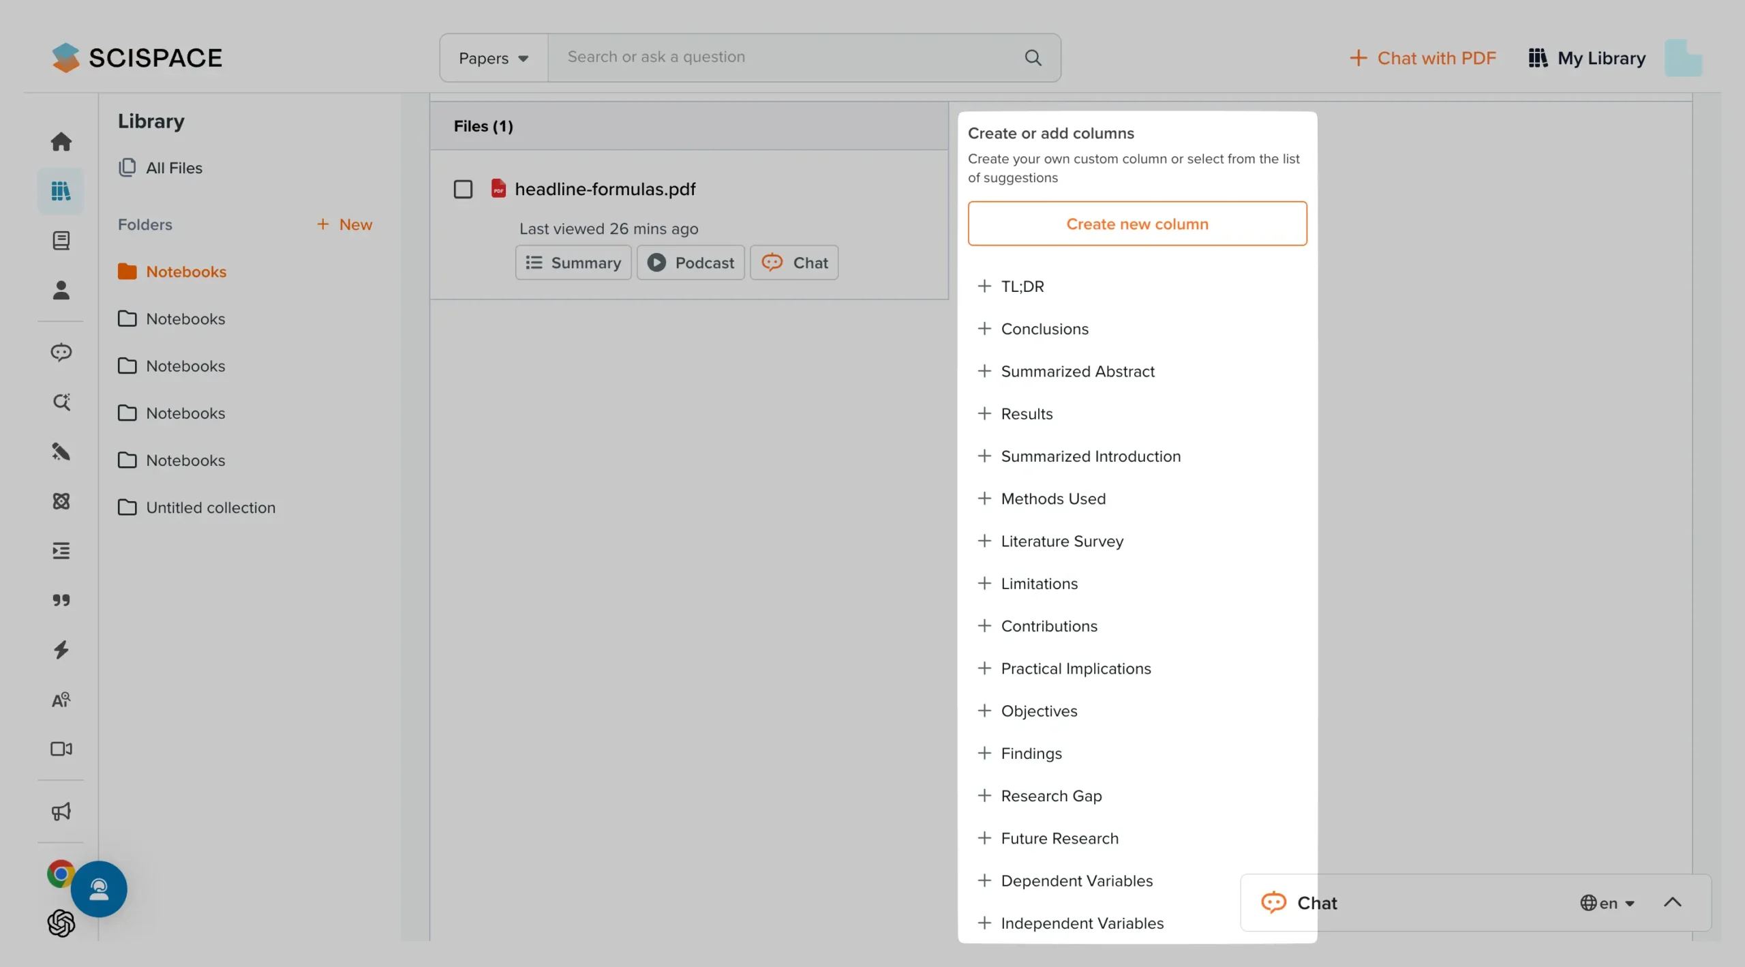Open the video camera sidebar icon
The image size is (1745, 967).
(61, 749)
